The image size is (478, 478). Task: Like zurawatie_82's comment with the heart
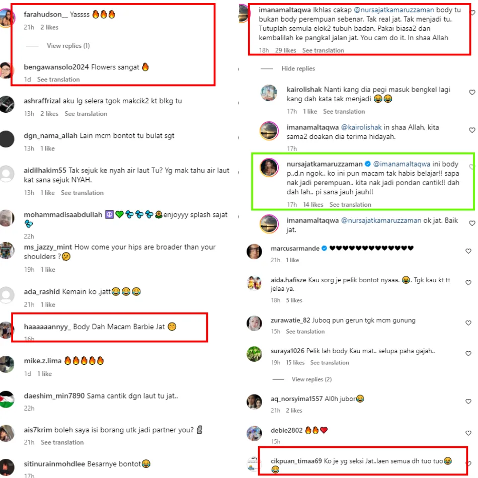point(468,323)
